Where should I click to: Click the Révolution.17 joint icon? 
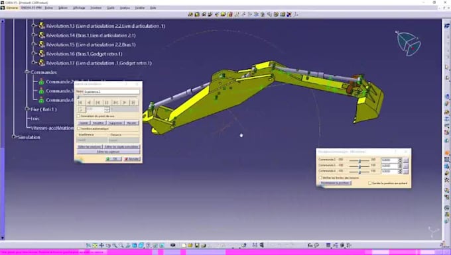pyautogui.click(x=42, y=63)
